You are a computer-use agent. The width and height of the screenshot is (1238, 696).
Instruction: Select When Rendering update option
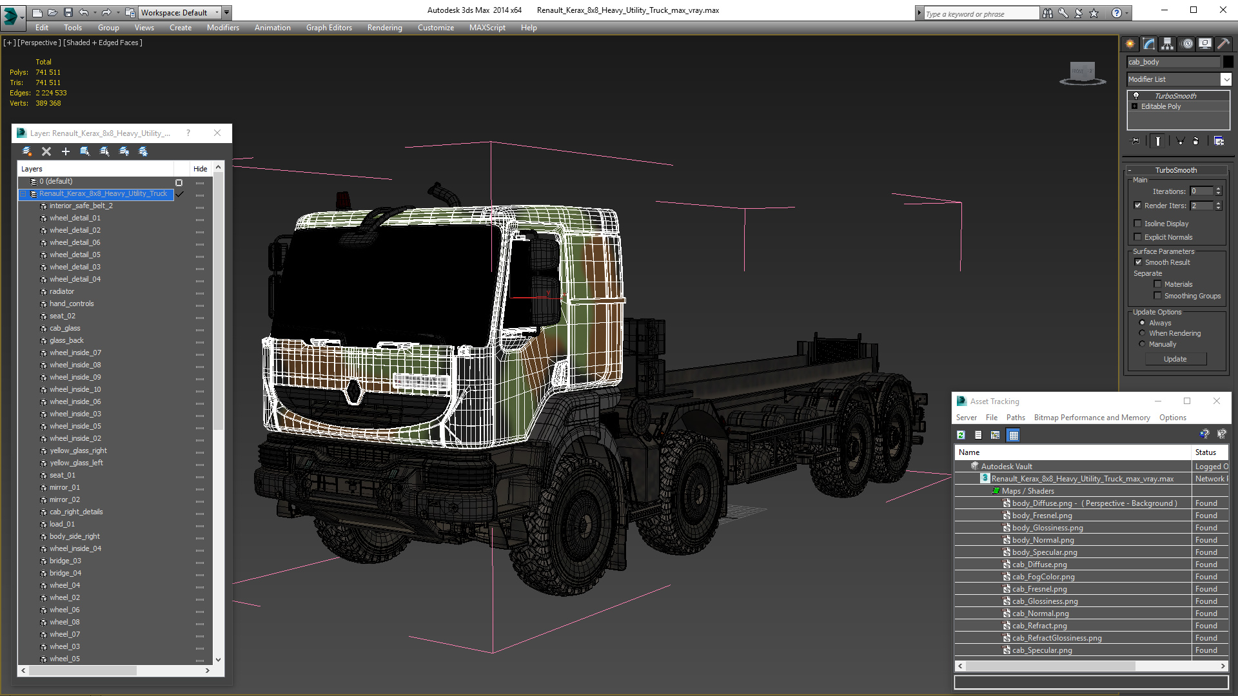click(x=1143, y=333)
